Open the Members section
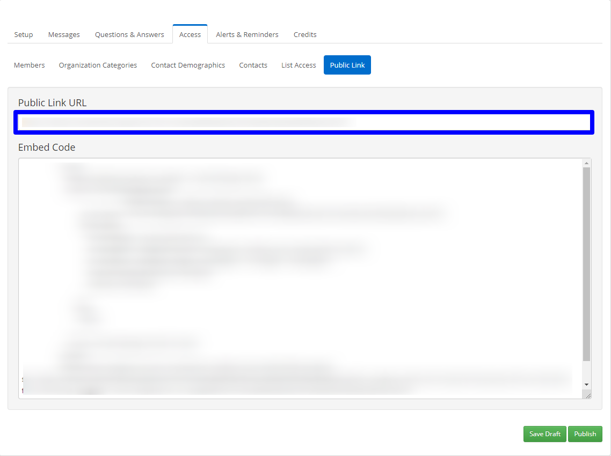 (x=29, y=65)
